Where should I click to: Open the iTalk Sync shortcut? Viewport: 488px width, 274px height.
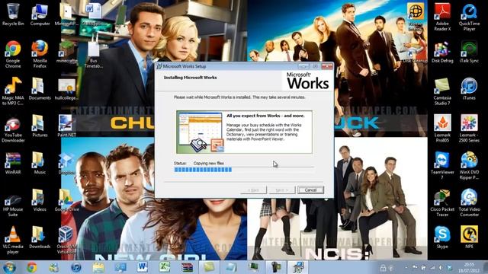[469, 53]
